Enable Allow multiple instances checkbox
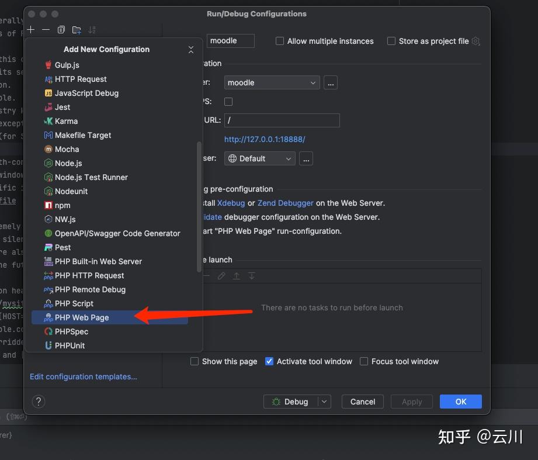Screen dimensions: 538x460 280,41
